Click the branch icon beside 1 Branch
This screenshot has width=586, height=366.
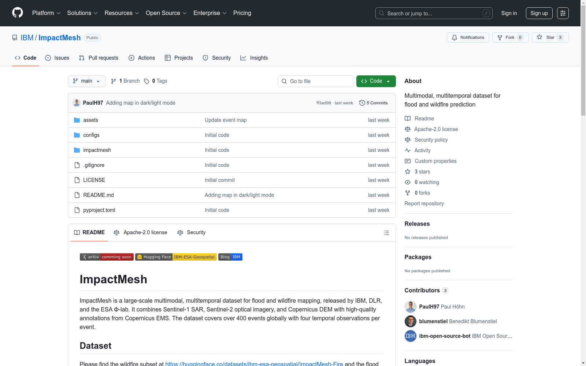coord(114,81)
